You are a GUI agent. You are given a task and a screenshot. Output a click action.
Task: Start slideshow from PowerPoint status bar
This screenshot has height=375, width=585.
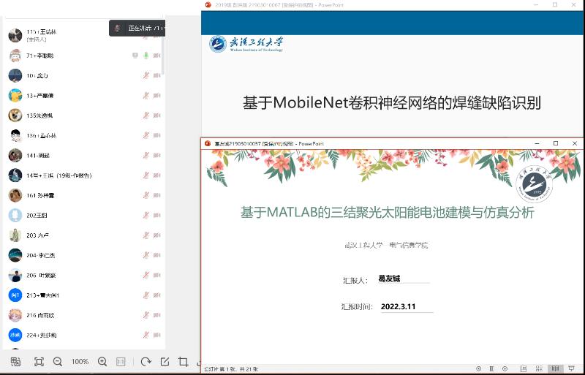(570, 368)
